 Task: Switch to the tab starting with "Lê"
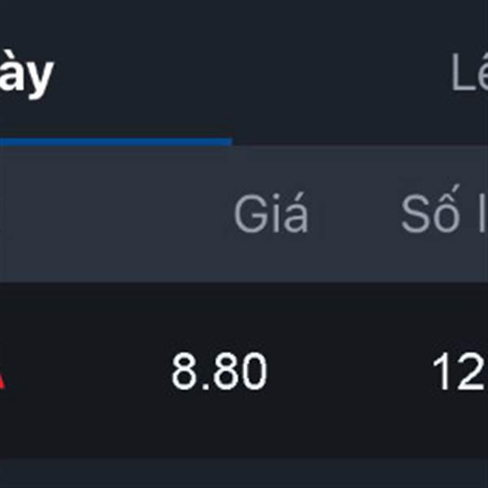pos(469,72)
